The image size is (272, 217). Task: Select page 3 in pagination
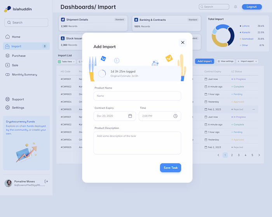pyautogui.click(x=239, y=155)
